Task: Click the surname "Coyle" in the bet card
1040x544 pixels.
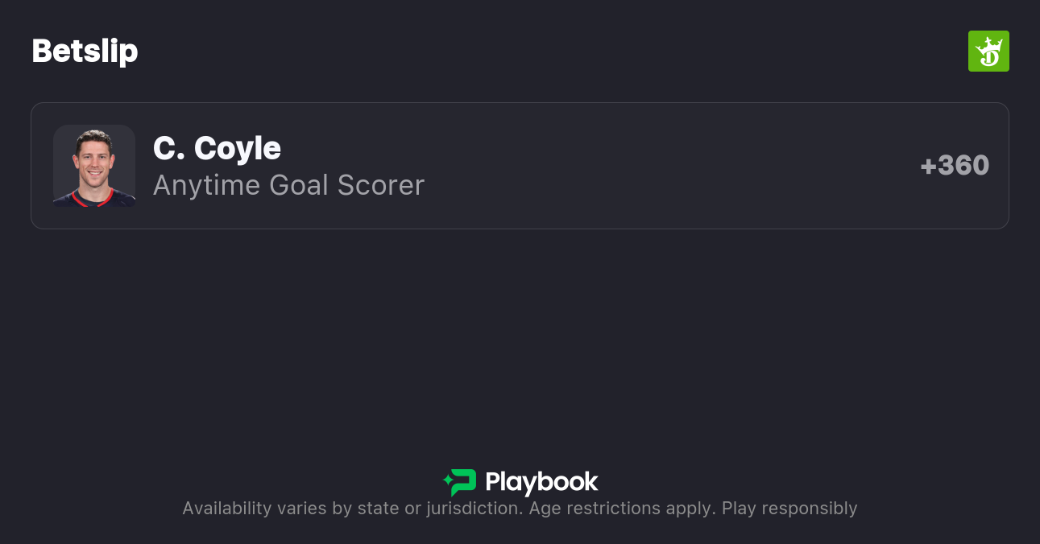Action: coord(238,148)
